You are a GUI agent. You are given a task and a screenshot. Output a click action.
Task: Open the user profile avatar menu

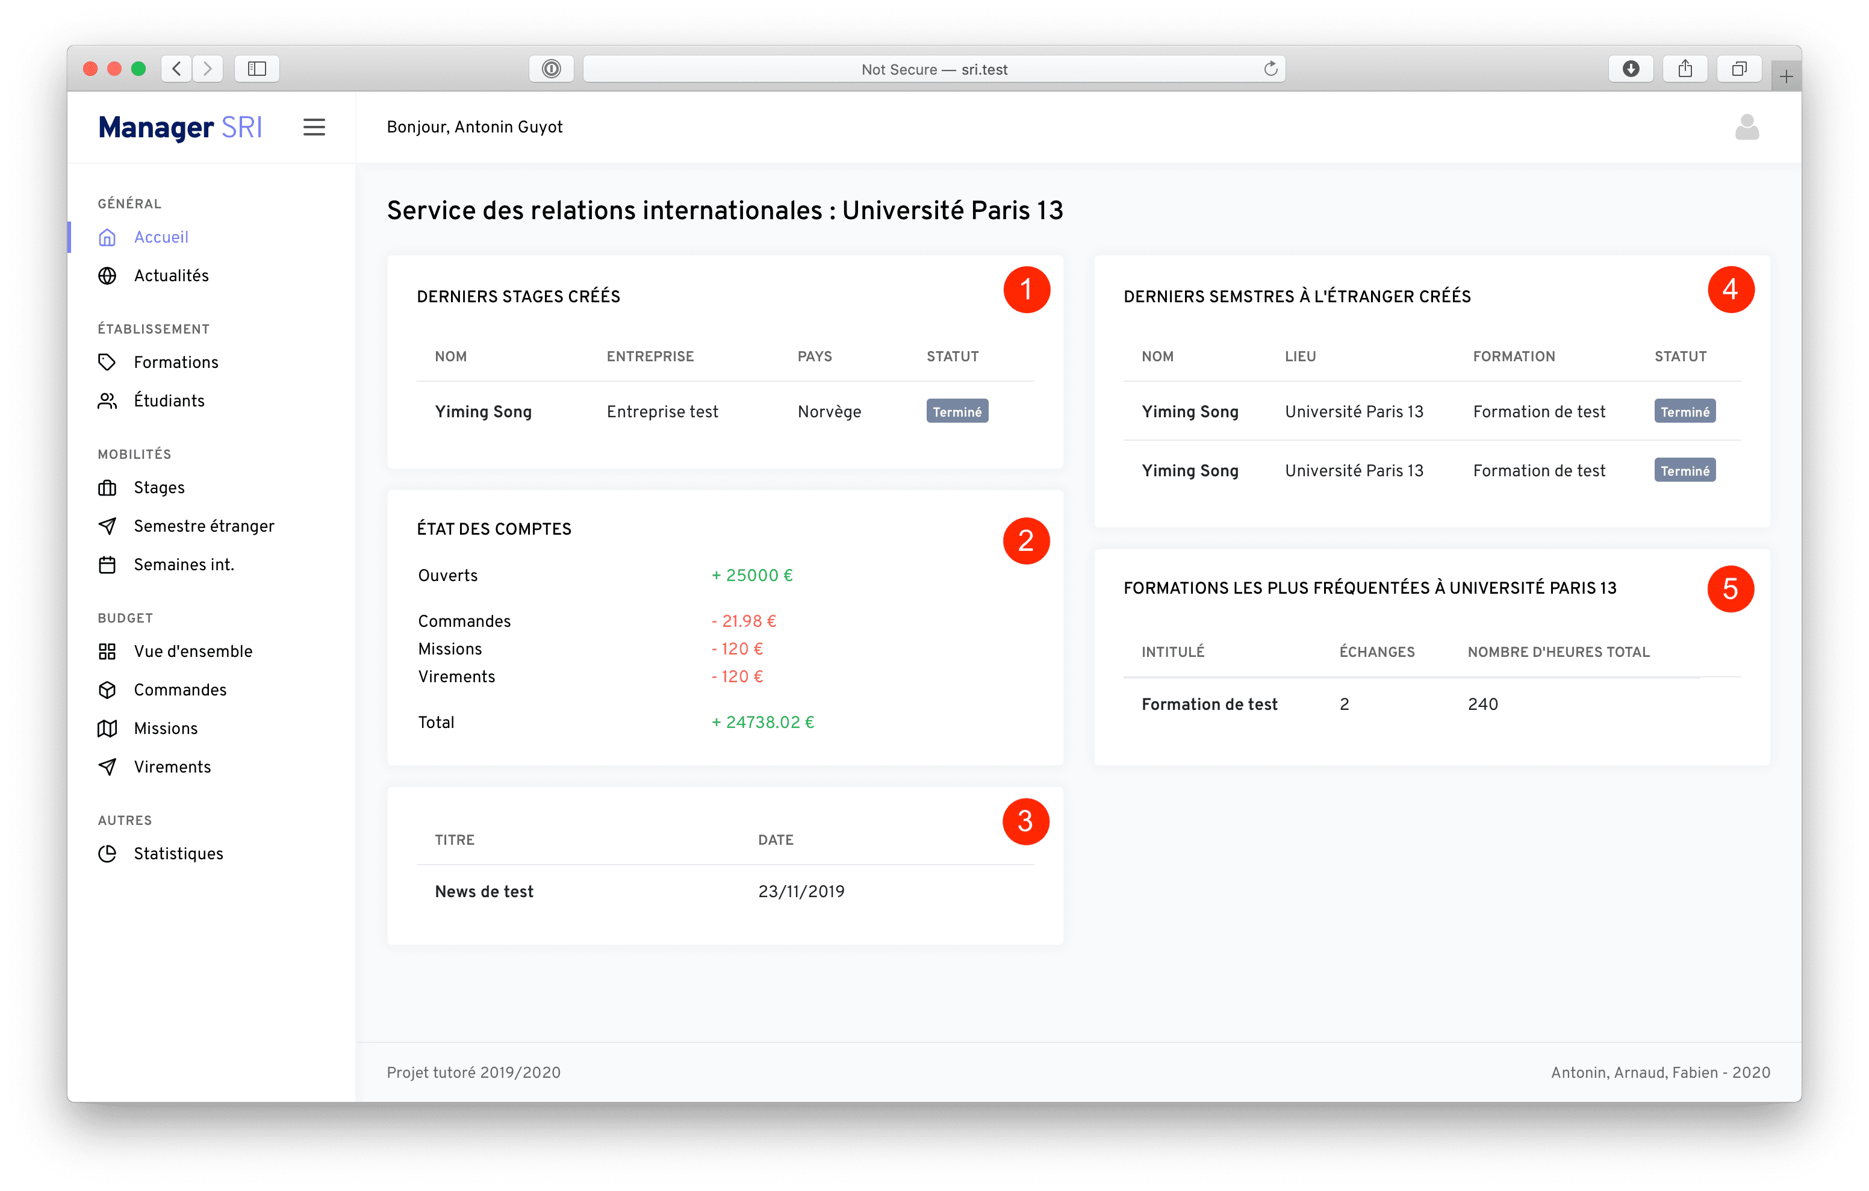1746,127
